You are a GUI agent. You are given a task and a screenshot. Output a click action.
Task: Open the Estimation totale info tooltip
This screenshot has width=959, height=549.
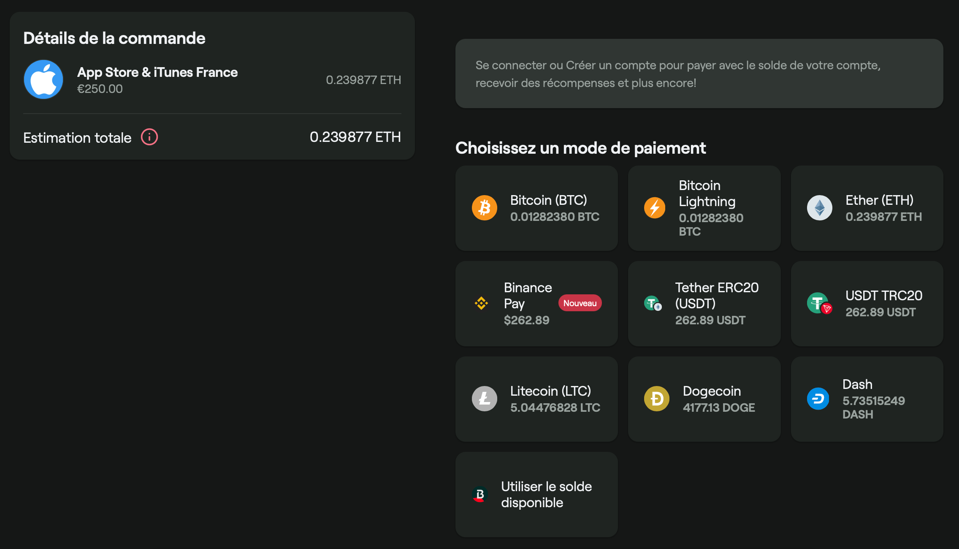click(149, 137)
